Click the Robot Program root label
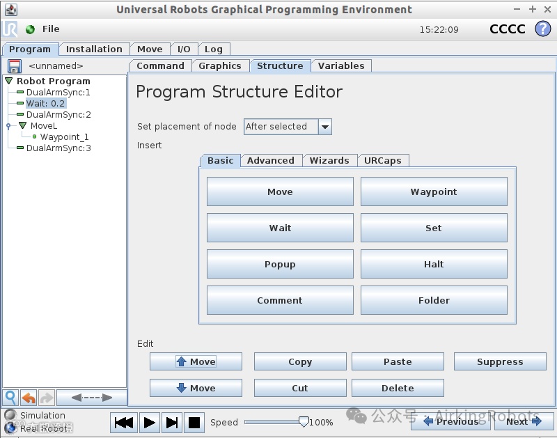Viewport: 557px width, 438px height. (x=54, y=81)
